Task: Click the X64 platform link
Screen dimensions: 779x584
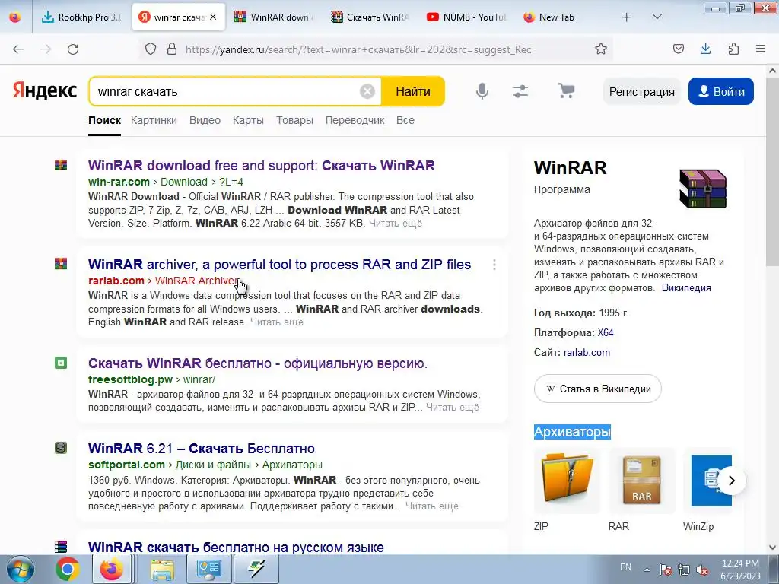Action: point(606,333)
